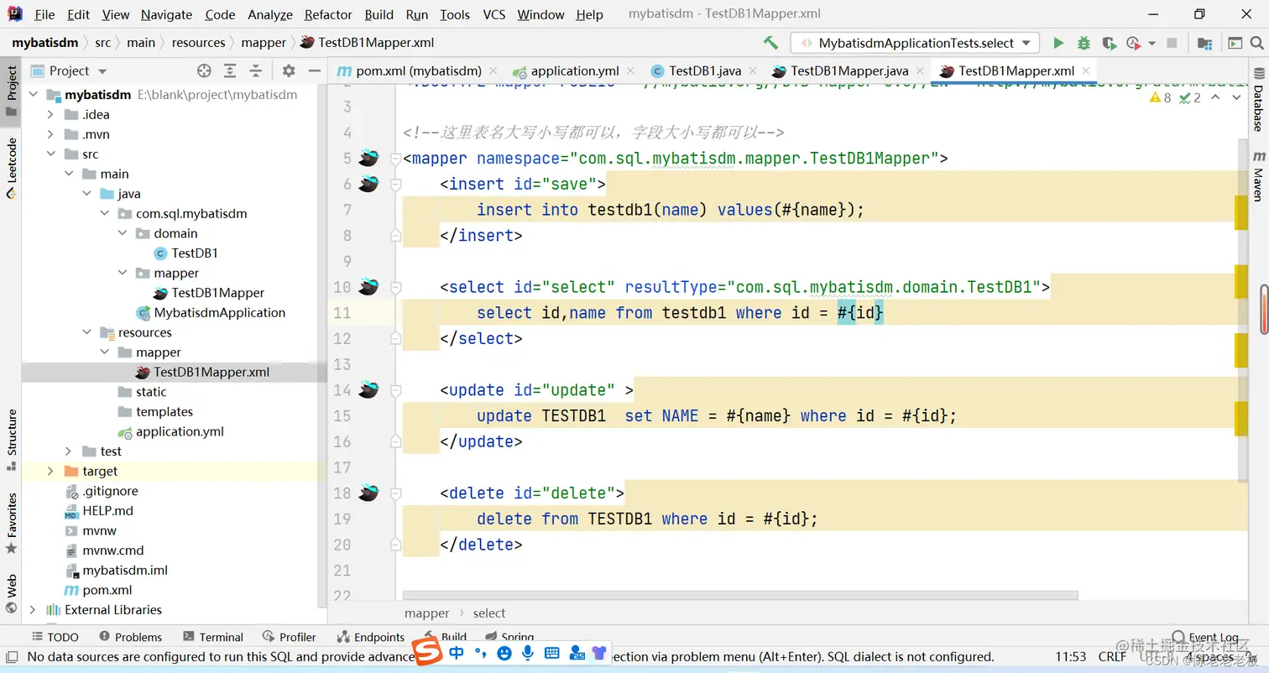1269x673 pixels.
Task: Run with coverage shield icon
Action: (x=1109, y=43)
